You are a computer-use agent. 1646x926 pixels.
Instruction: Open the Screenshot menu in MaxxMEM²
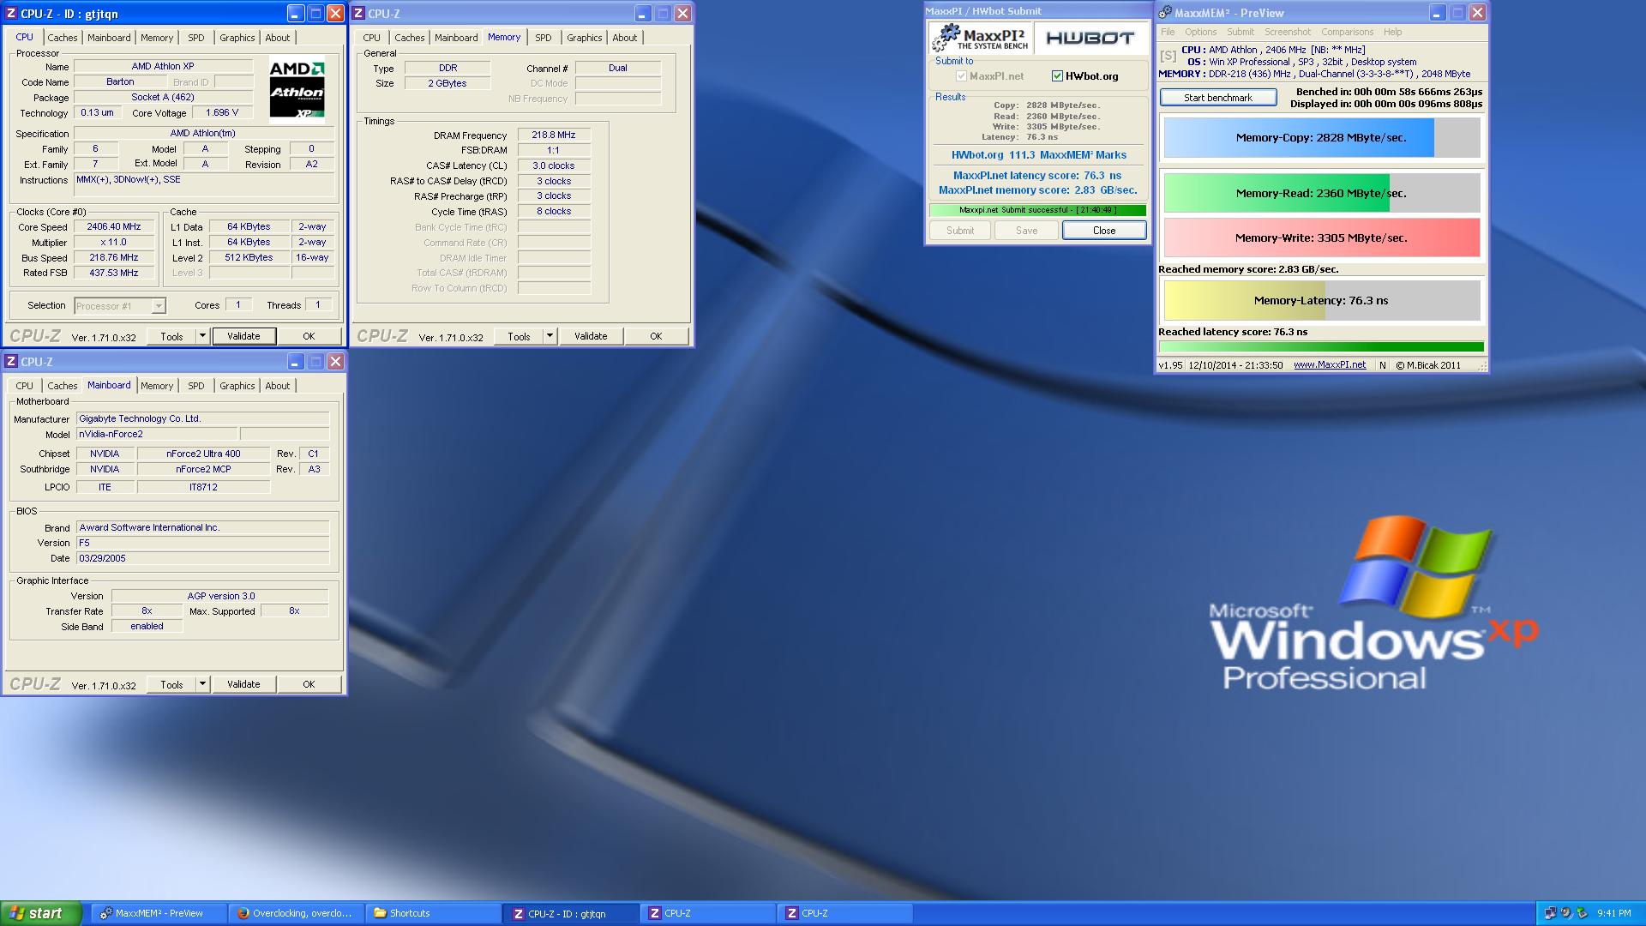click(1288, 32)
